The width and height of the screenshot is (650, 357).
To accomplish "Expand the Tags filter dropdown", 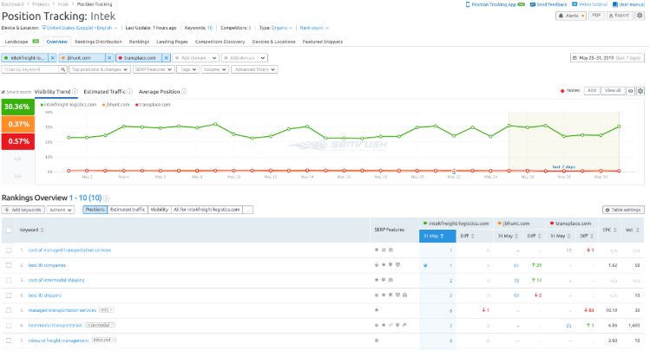I will tap(188, 69).
